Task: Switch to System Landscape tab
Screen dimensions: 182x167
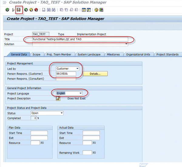Action: point(89,54)
